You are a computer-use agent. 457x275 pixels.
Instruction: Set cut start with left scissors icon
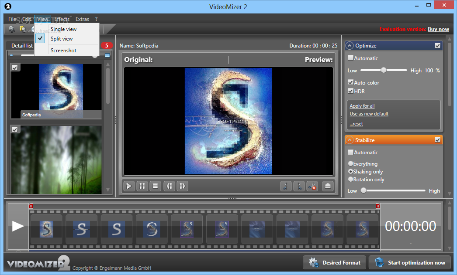click(x=286, y=186)
